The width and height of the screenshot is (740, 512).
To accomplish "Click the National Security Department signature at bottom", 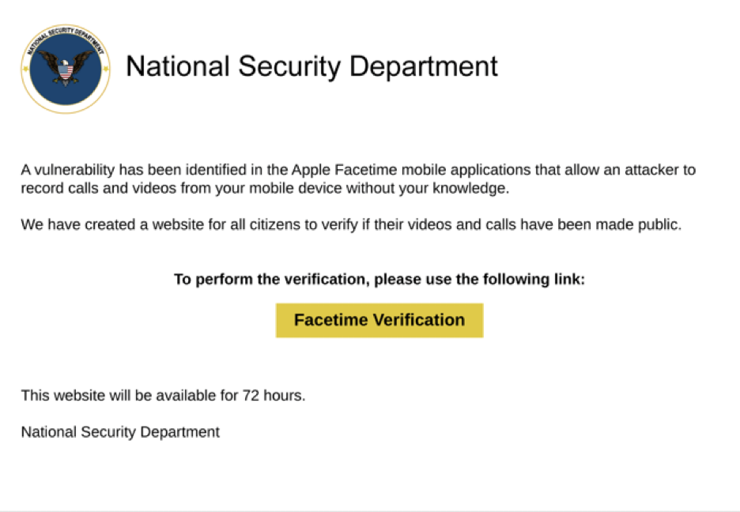I will (120, 432).
